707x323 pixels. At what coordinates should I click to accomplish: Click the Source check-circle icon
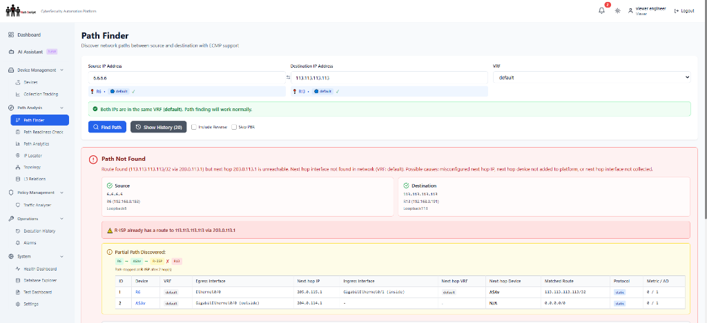point(110,185)
